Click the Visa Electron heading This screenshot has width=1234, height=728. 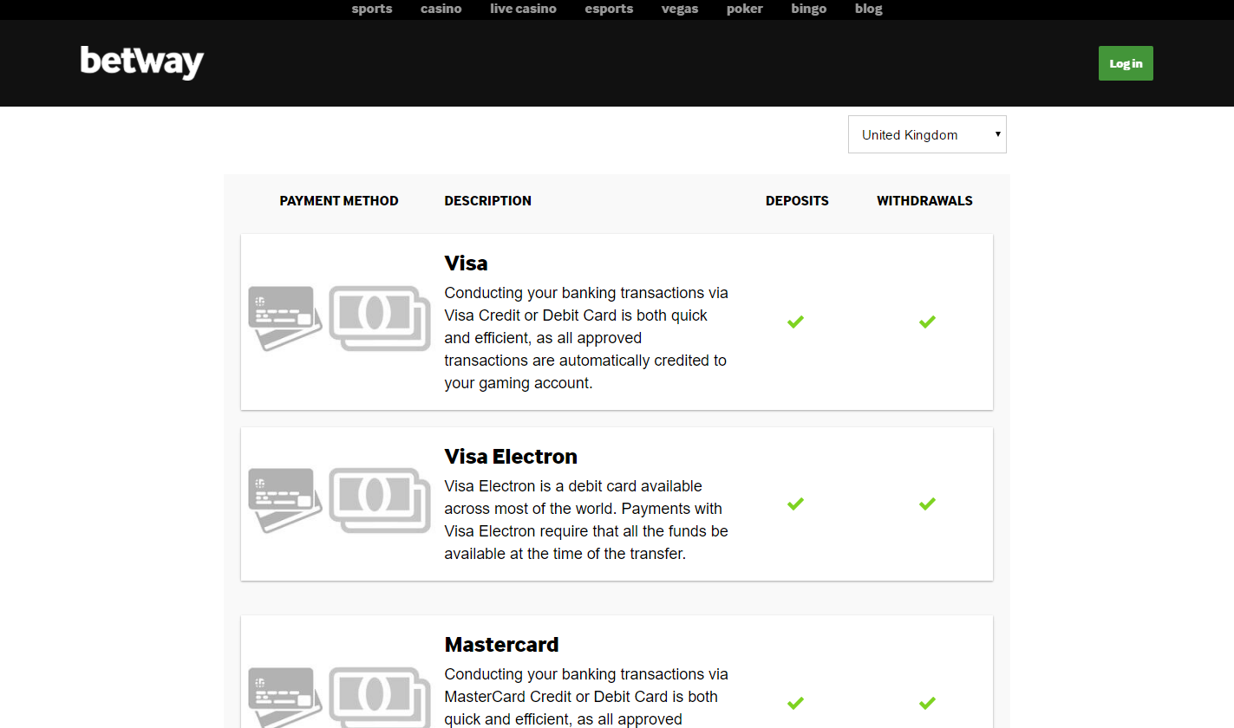[511, 456]
